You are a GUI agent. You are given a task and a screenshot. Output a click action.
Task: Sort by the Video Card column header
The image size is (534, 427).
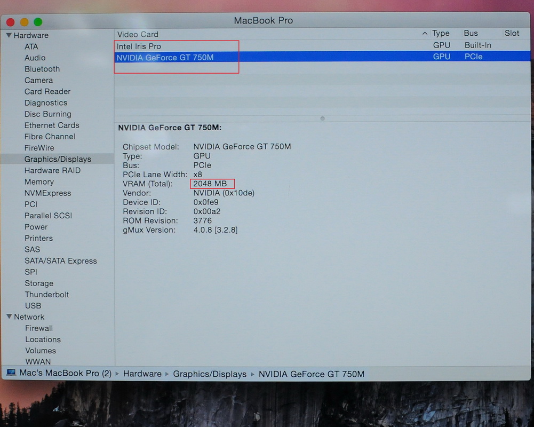click(x=138, y=34)
